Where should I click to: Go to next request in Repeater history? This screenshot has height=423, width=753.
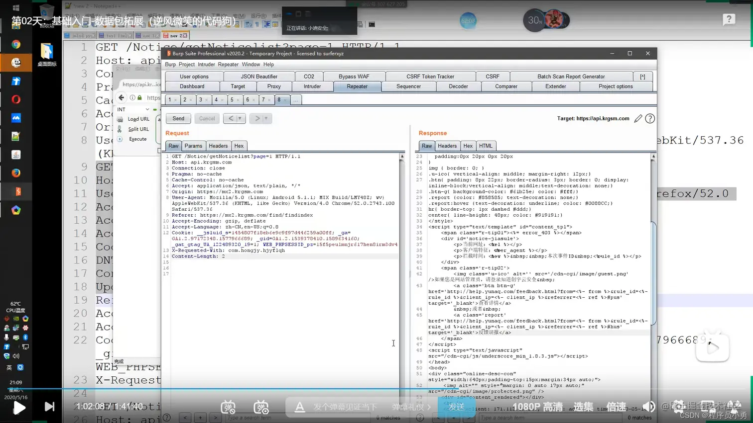(x=257, y=118)
